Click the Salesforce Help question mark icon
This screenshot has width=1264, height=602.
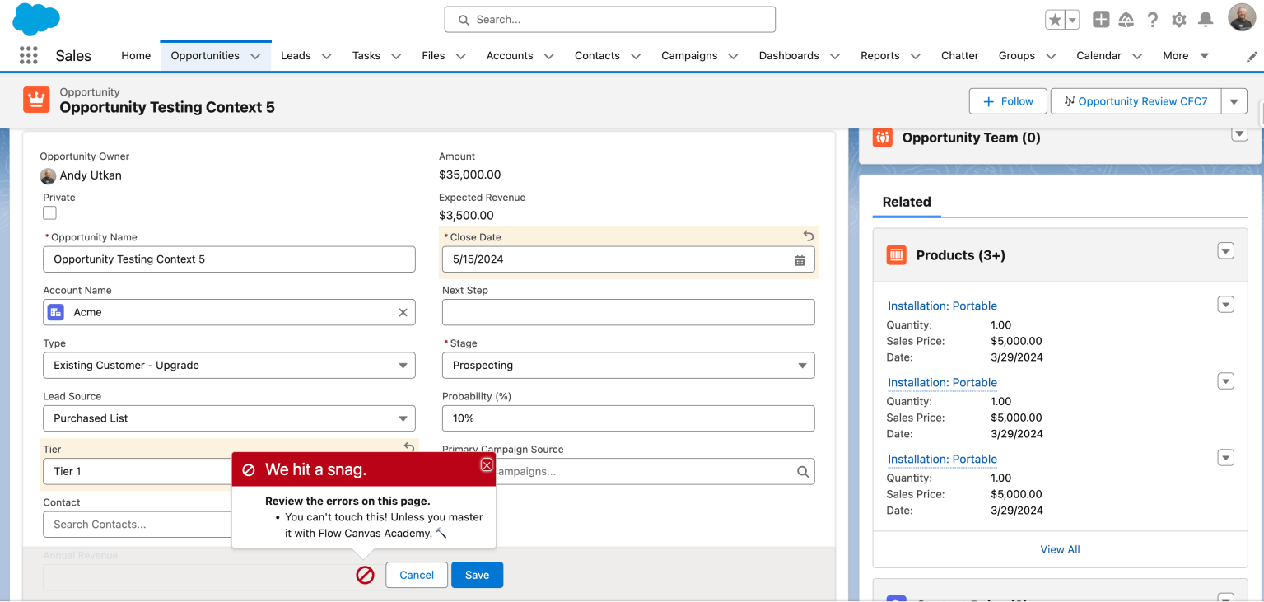tap(1152, 19)
